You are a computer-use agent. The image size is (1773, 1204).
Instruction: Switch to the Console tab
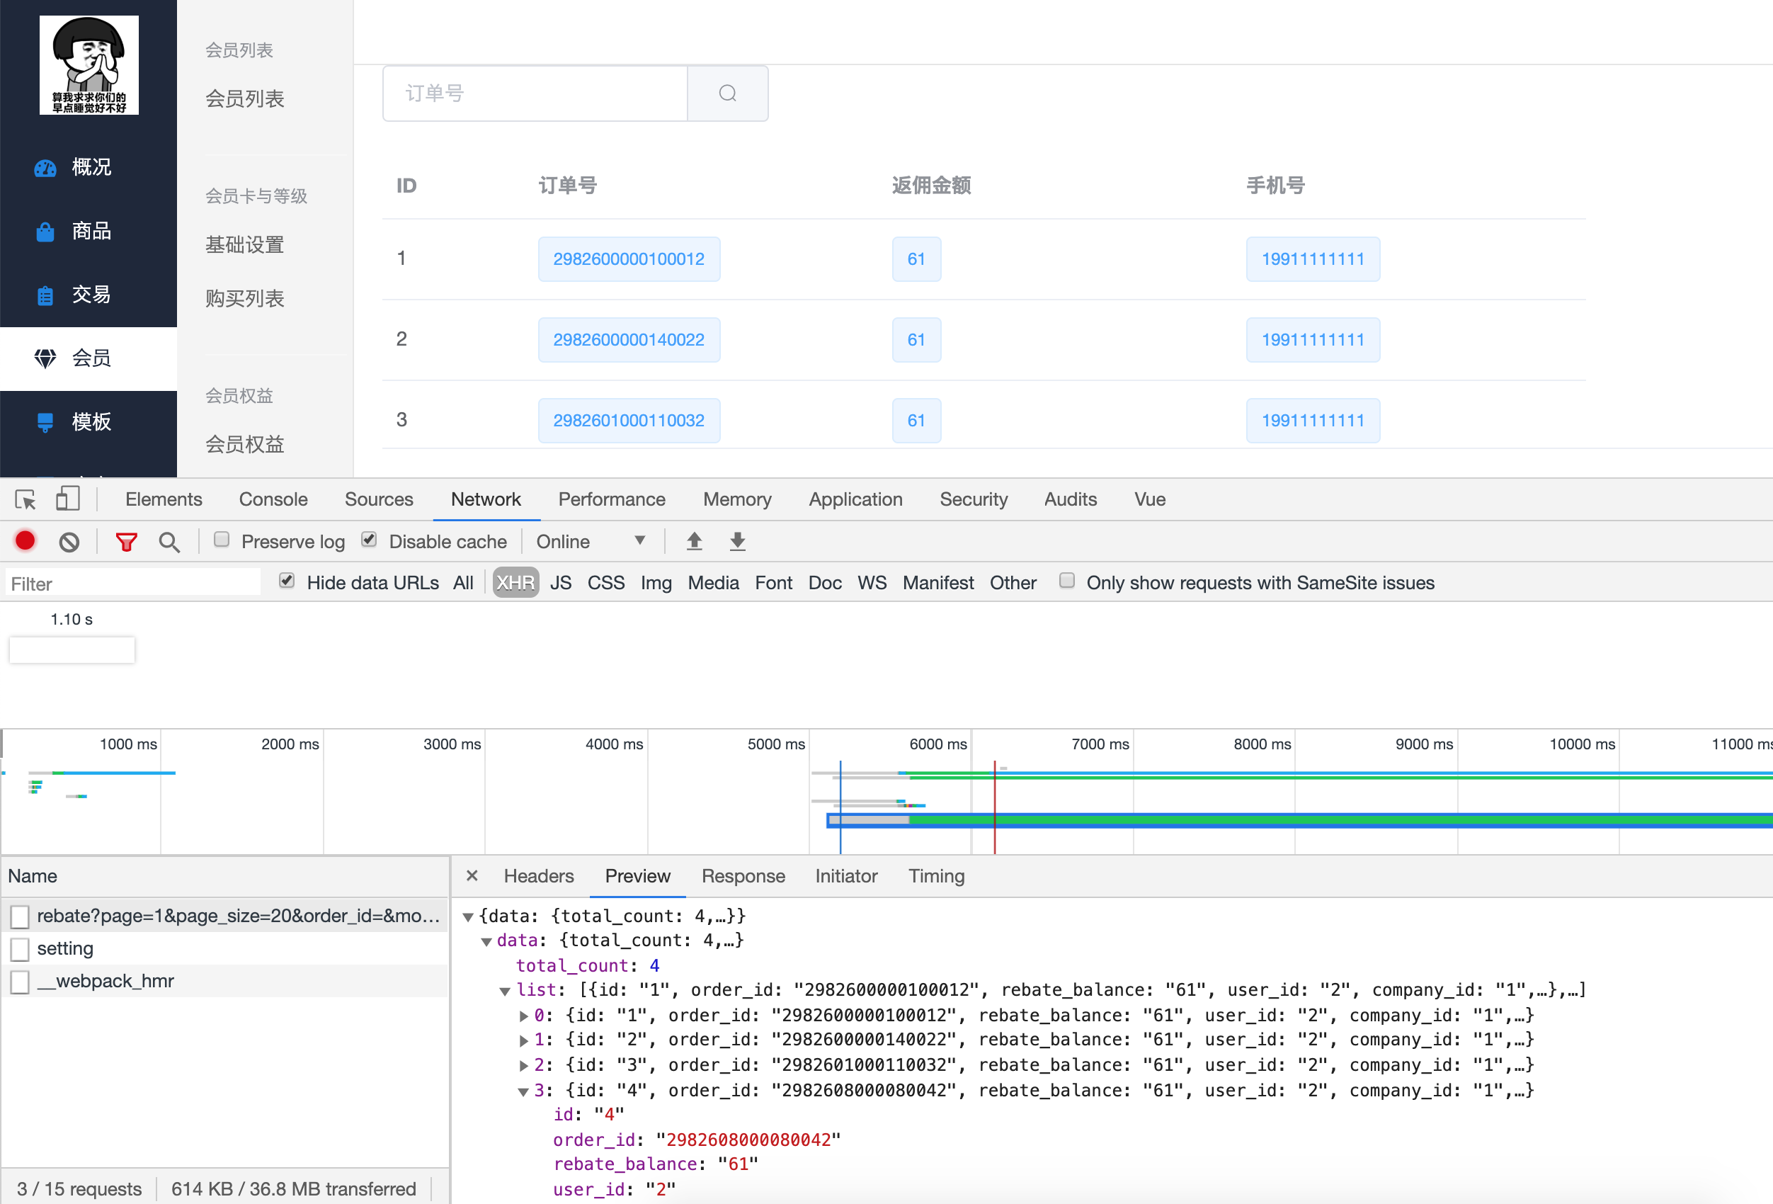coord(273,499)
